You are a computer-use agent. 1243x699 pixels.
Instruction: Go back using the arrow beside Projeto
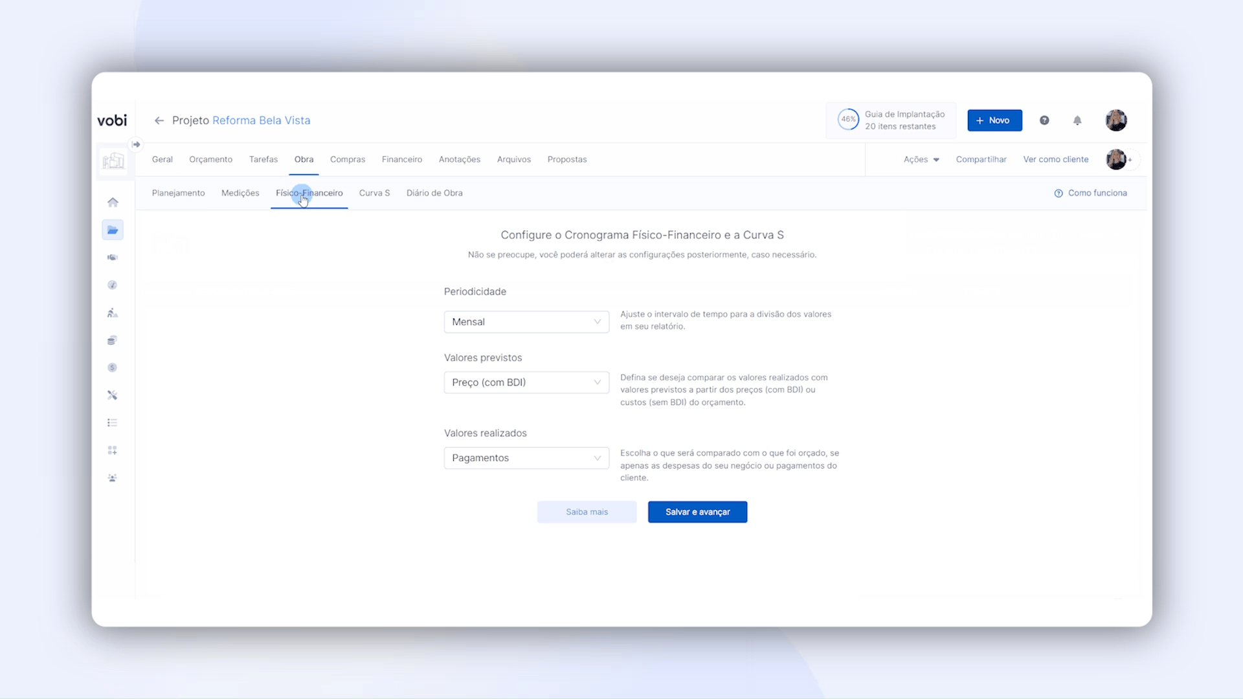click(159, 120)
